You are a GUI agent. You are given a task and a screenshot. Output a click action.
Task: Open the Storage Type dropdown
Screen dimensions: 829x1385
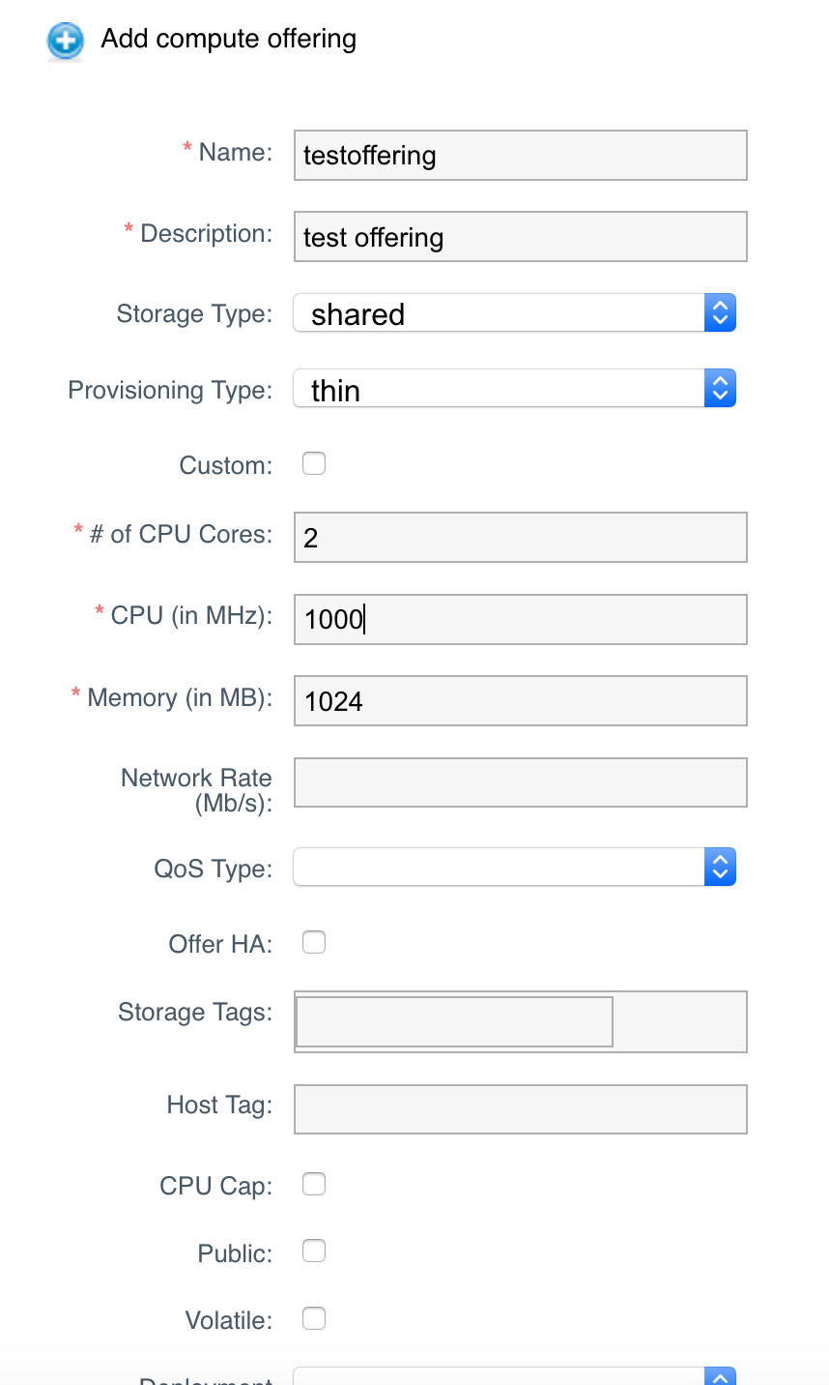point(720,312)
